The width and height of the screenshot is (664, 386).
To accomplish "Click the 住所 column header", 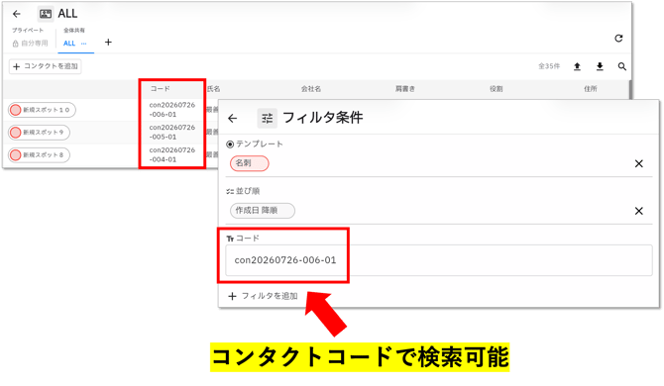I will [591, 89].
